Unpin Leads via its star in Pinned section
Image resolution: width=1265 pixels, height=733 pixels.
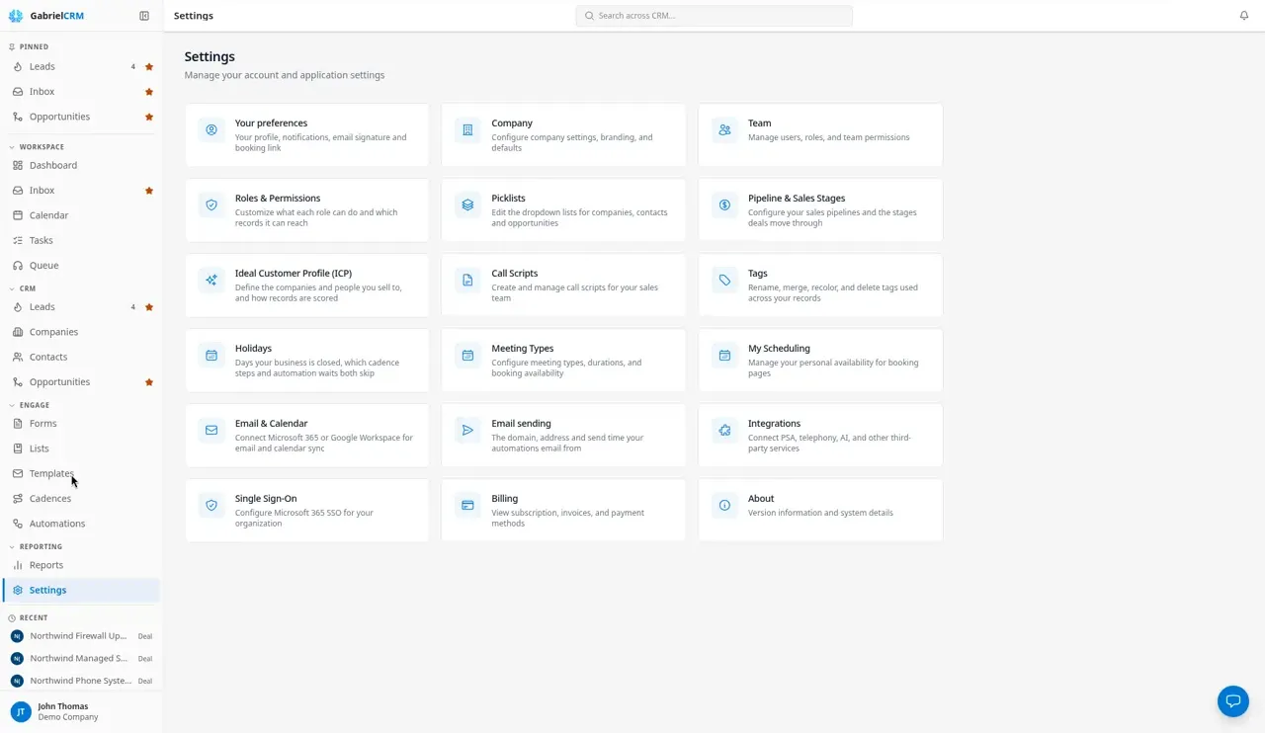[x=149, y=67]
